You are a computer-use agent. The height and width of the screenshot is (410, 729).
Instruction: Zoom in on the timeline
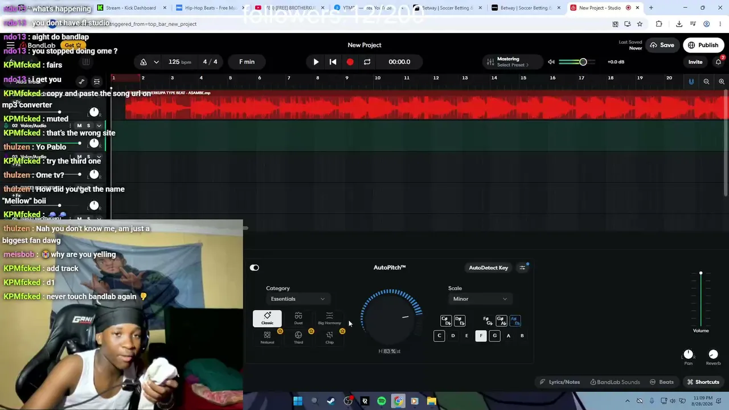(x=722, y=81)
